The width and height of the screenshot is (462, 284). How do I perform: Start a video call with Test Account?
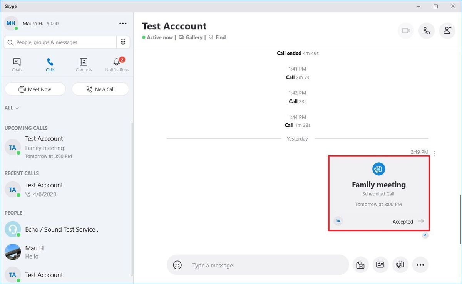406,31
